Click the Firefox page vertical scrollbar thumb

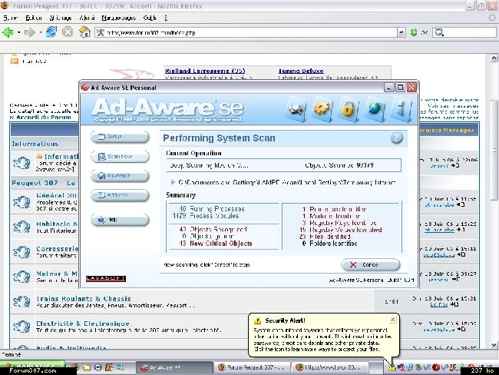494,150
